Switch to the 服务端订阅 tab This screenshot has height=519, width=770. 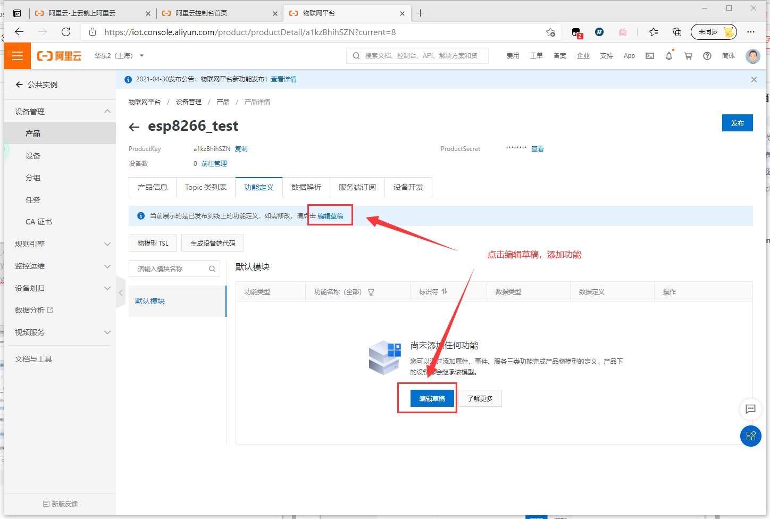tap(357, 187)
